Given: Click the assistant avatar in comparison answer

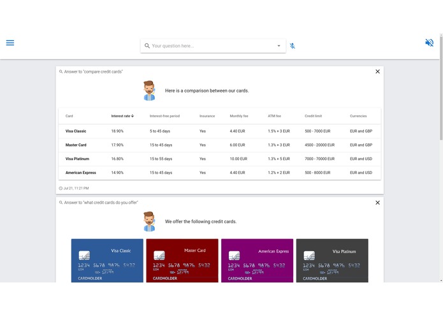Looking at the screenshot, I should click(149, 91).
